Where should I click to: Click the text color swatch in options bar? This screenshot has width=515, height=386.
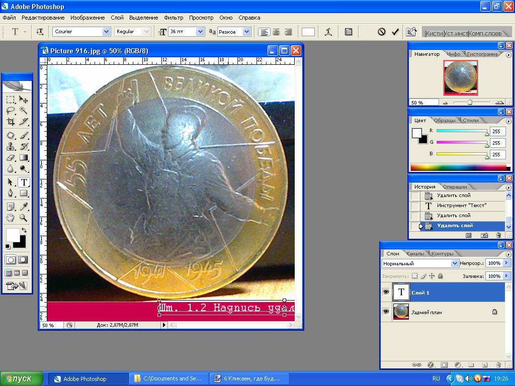pyautogui.click(x=308, y=32)
